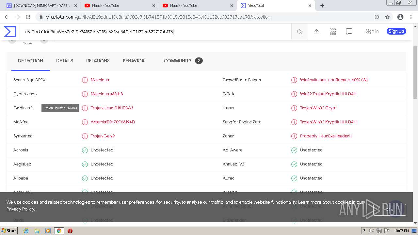Image resolution: width=418 pixels, height=235 pixels.
Task: Switch to the BEHAVIOR tab
Action: point(134,61)
